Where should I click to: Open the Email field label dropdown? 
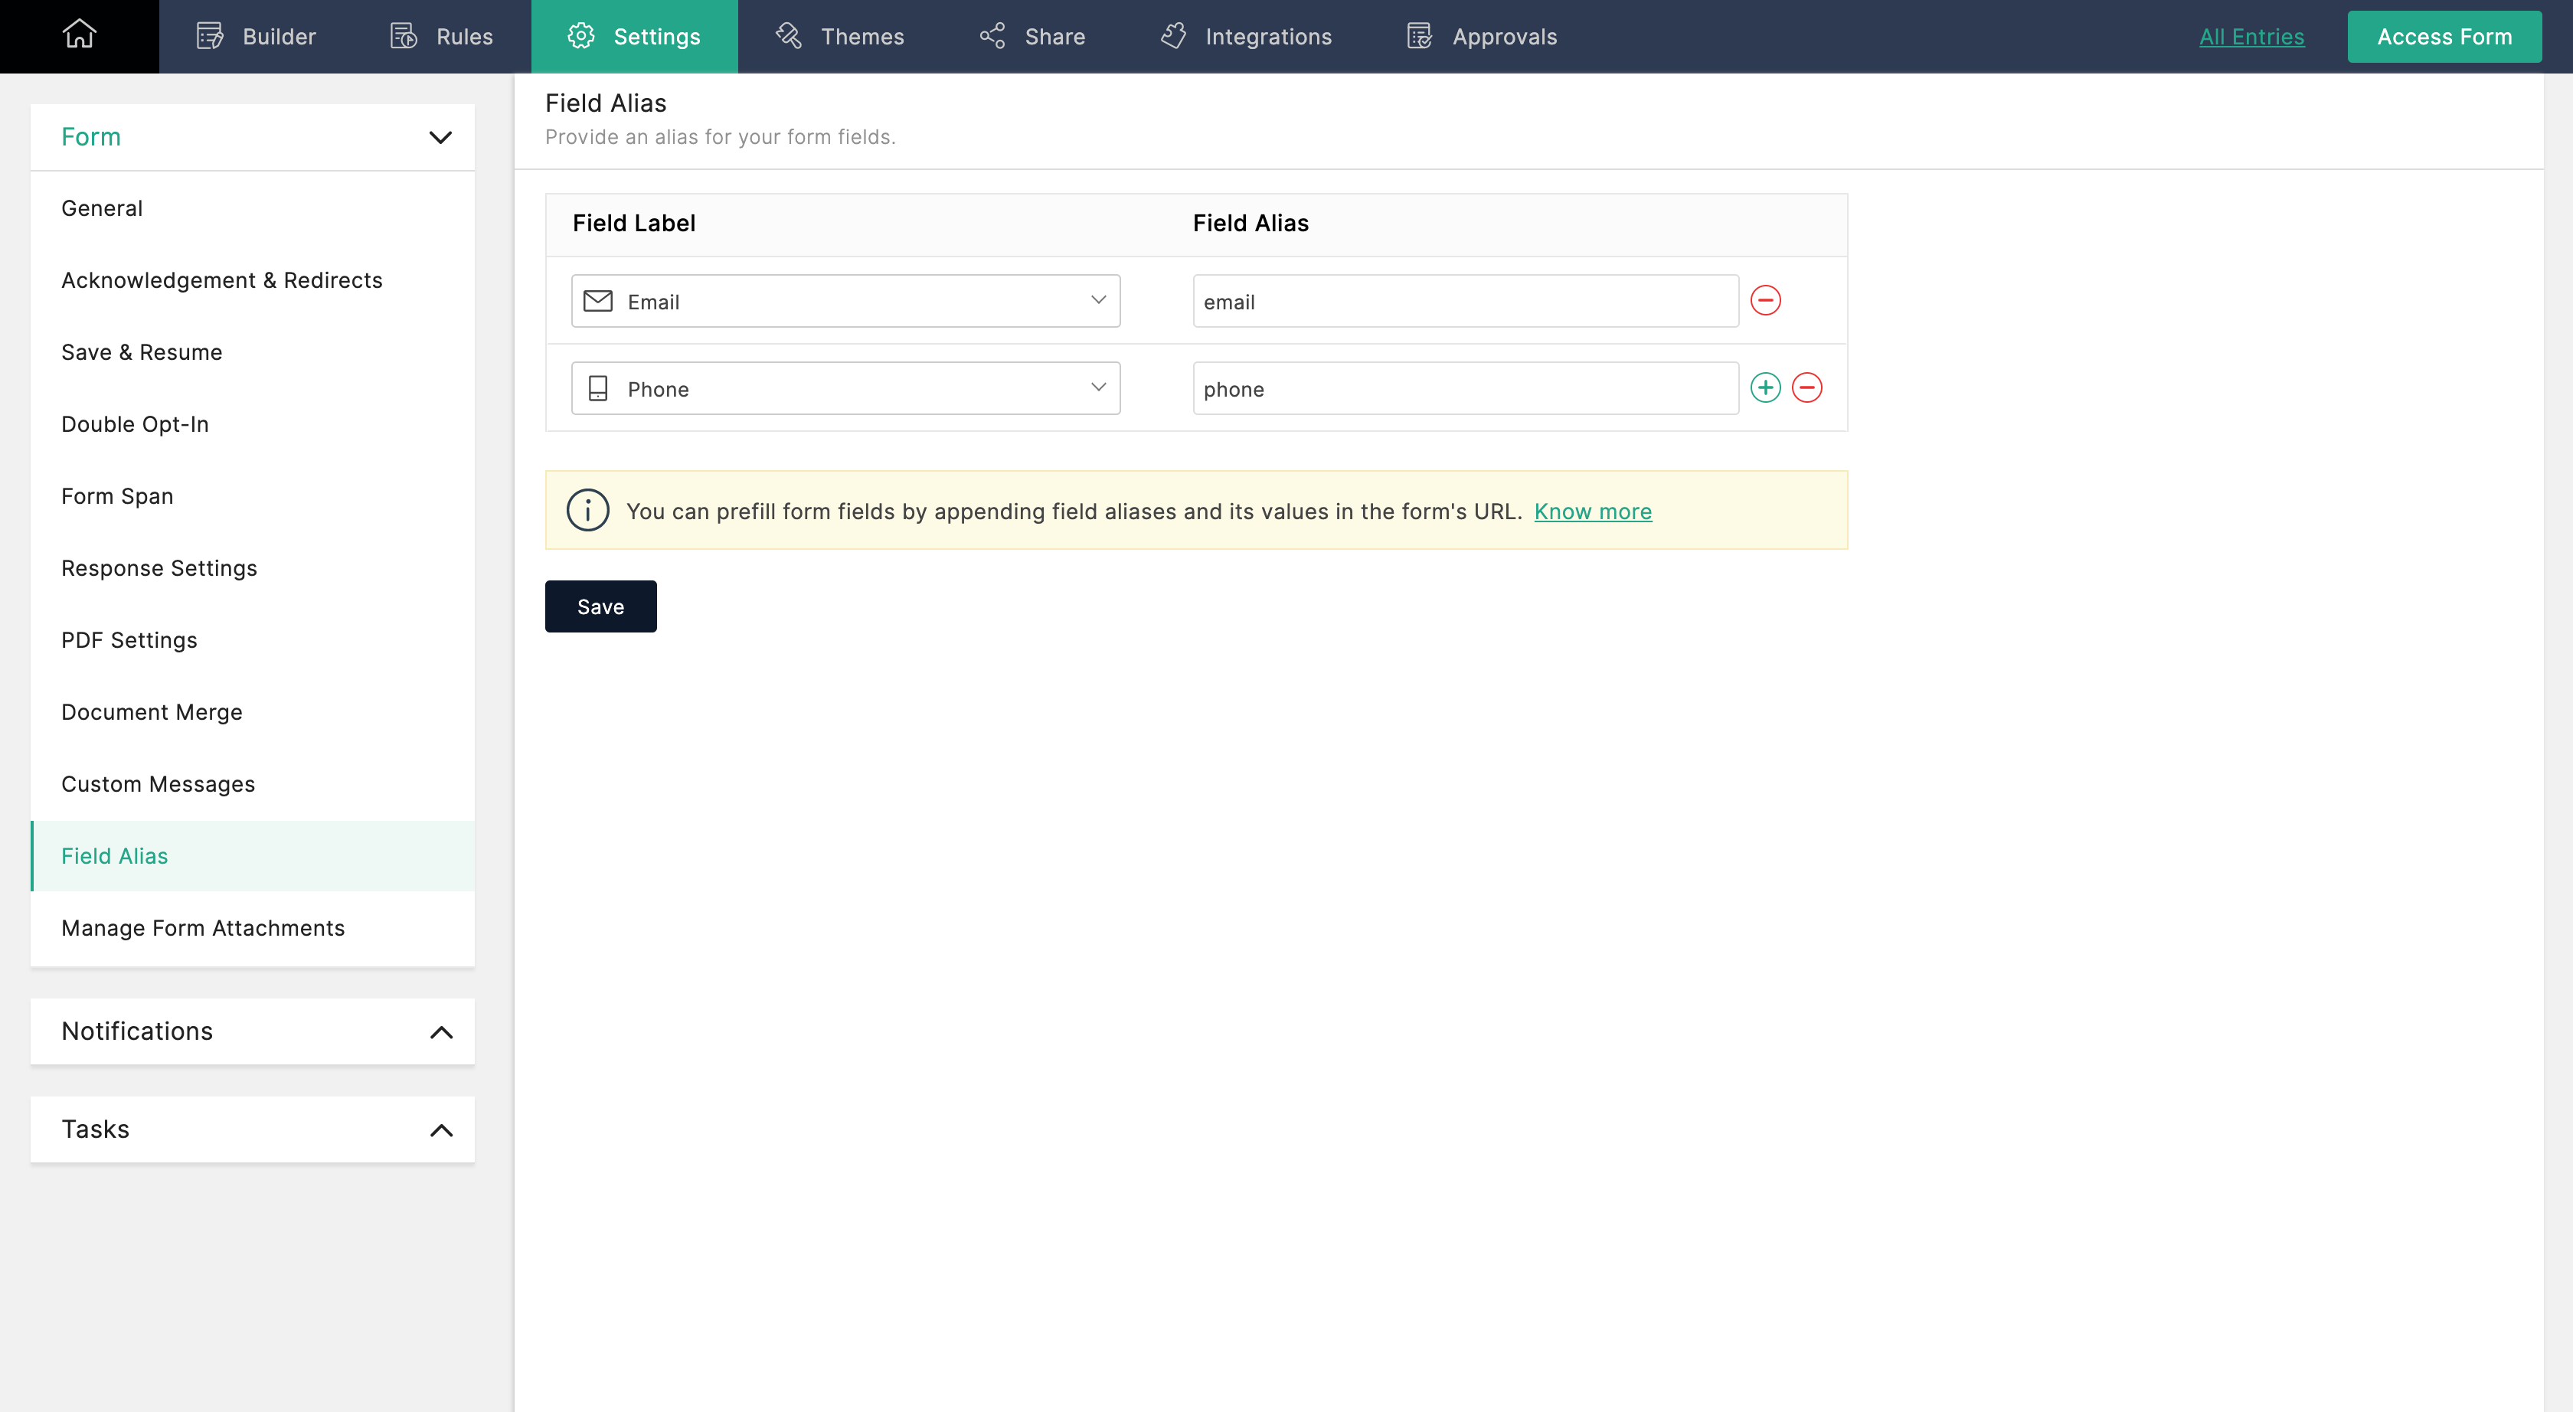tap(845, 301)
